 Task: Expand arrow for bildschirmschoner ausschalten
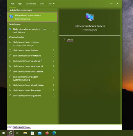pyautogui.click(x=54, y=71)
